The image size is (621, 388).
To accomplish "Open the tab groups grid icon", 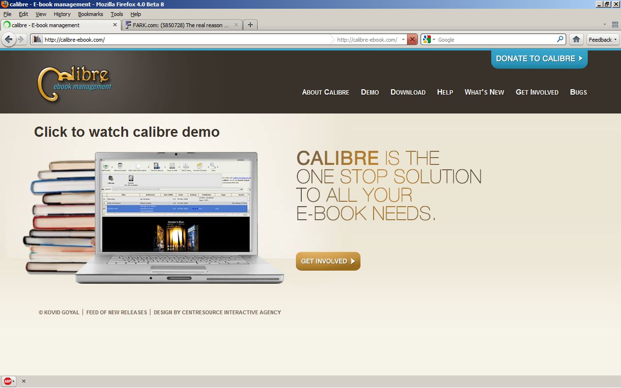I will click(615, 25).
